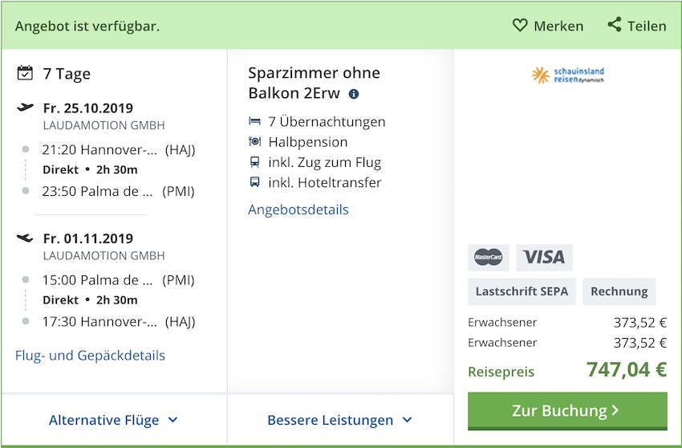Click the VISA payment icon

544,257
